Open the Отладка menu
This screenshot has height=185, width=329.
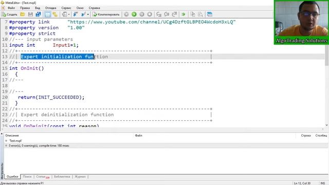pos(50,8)
